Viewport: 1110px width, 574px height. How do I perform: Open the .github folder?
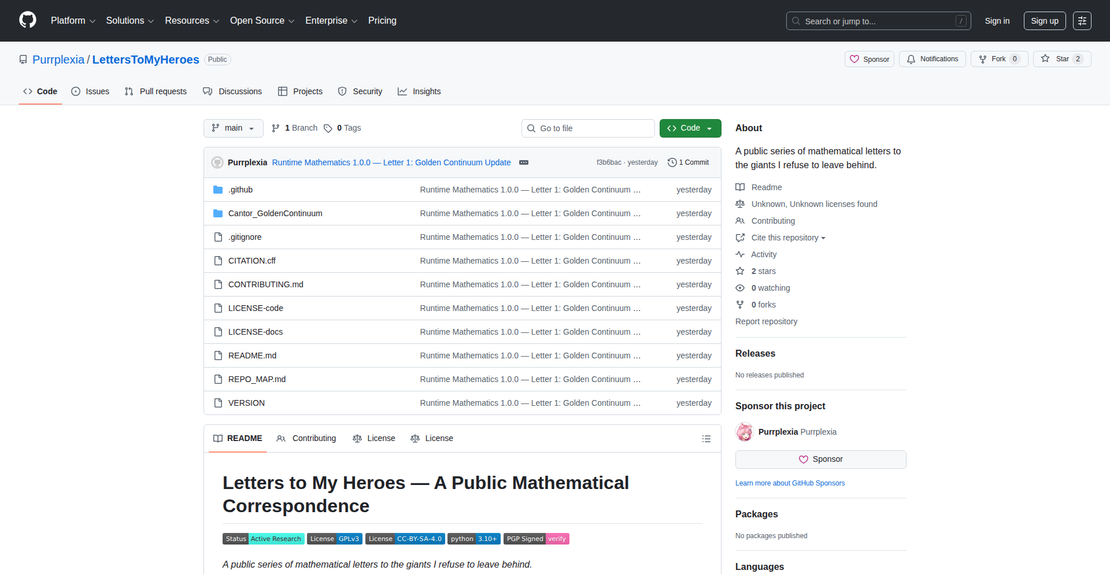[240, 190]
